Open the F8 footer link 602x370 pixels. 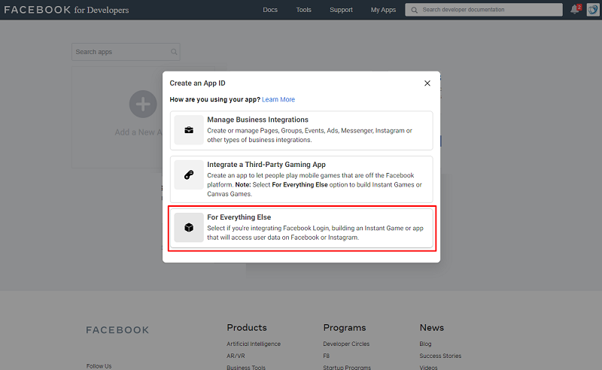click(x=327, y=356)
